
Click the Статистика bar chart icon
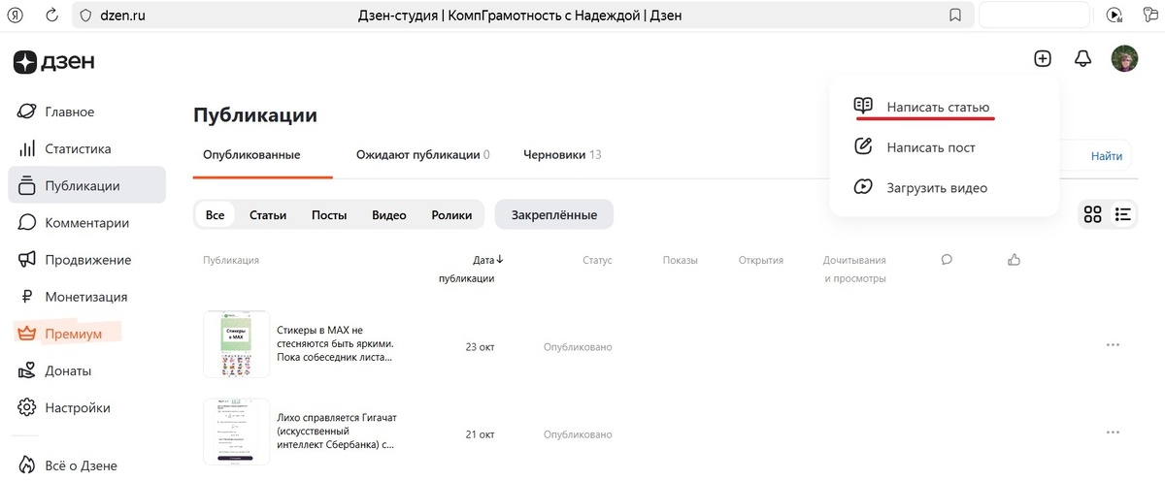[x=27, y=148]
